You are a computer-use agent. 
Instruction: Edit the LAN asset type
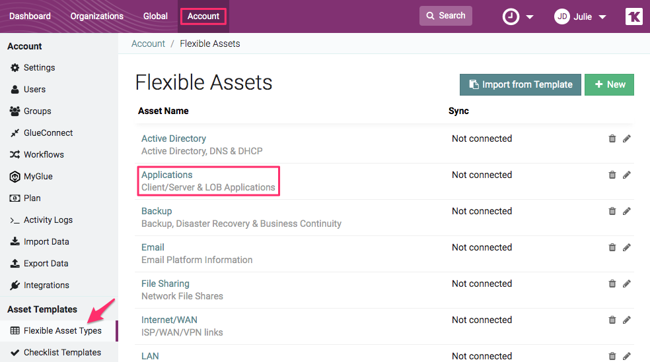tap(627, 356)
